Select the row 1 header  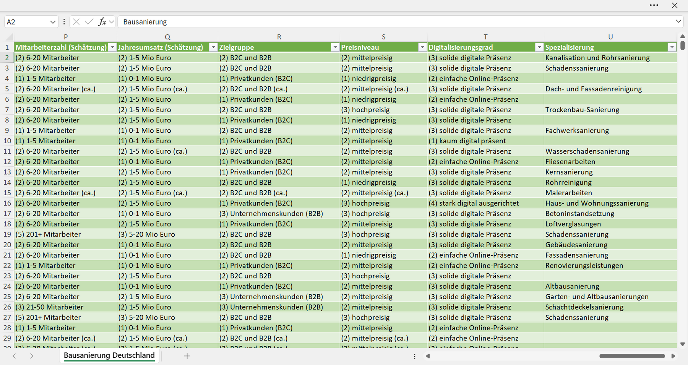coord(7,47)
